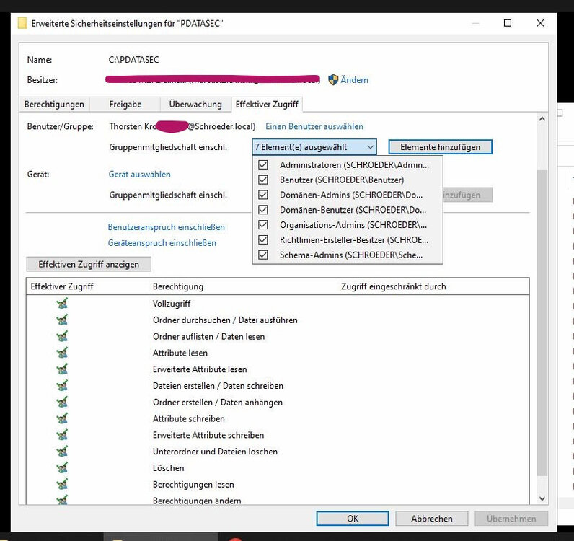
Task: Uncheck the Schema-Admins checkbox
Action: pos(263,255)
